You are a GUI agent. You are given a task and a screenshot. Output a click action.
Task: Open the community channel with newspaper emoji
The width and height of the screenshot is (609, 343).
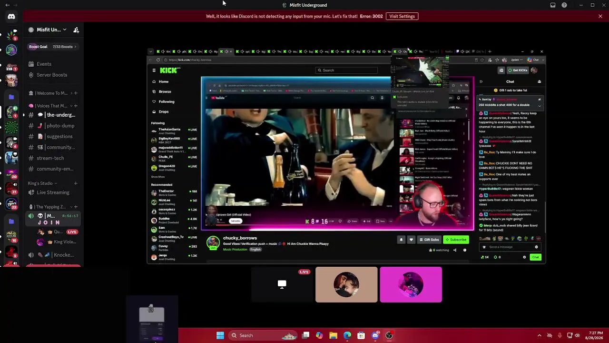tap(53, 148)
